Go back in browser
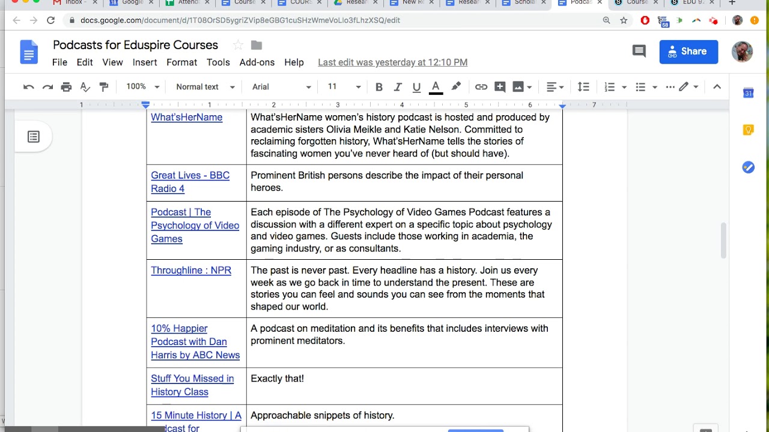This screenshot has height=432, width=769. (16, 20)
